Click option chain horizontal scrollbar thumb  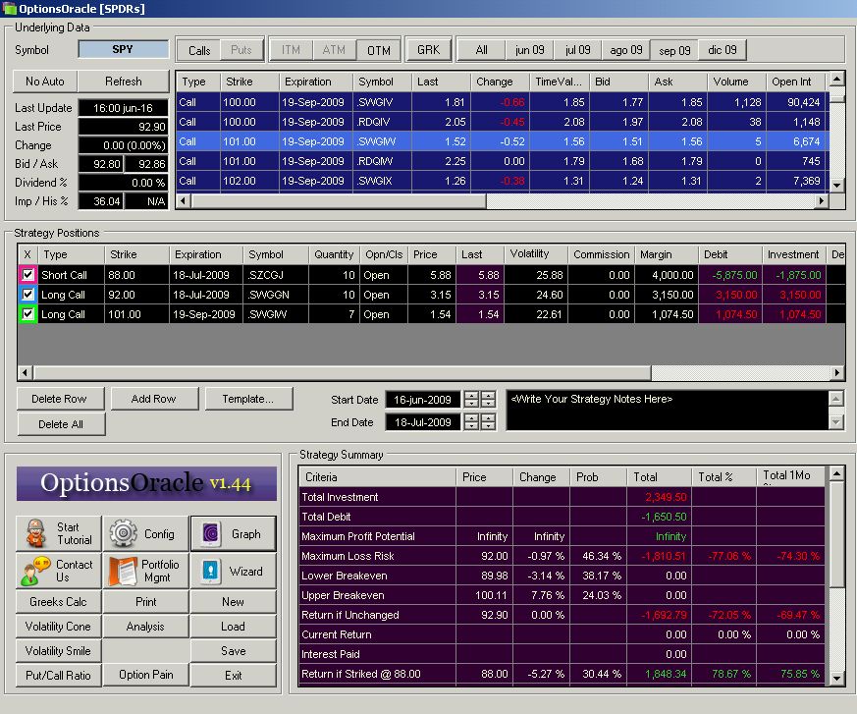[339, 201]
